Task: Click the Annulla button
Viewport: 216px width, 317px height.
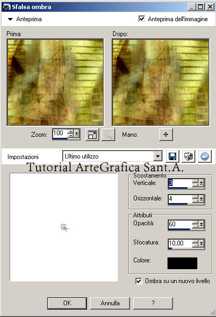Action: click(110, 303)
